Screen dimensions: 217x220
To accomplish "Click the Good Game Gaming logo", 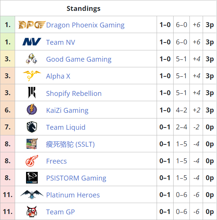I will coord(32,59).
